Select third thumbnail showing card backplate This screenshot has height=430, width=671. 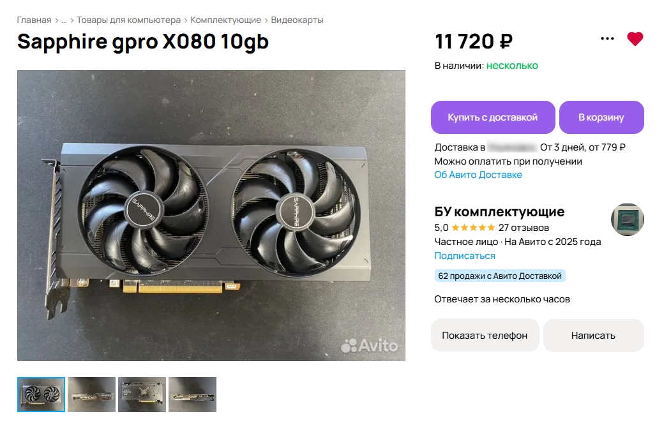pos(142,394)
